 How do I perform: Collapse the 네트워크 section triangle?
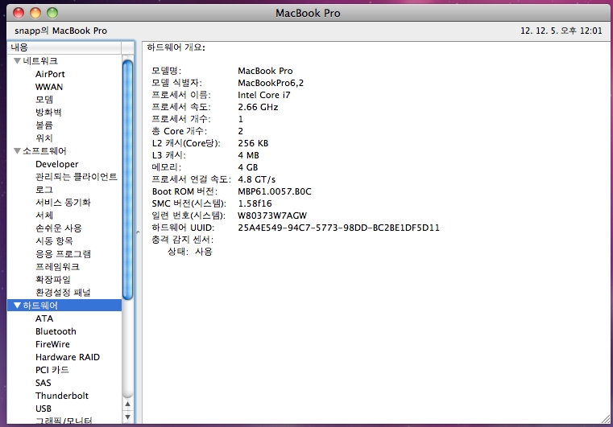pyautogui.click(x=17, y=61)
